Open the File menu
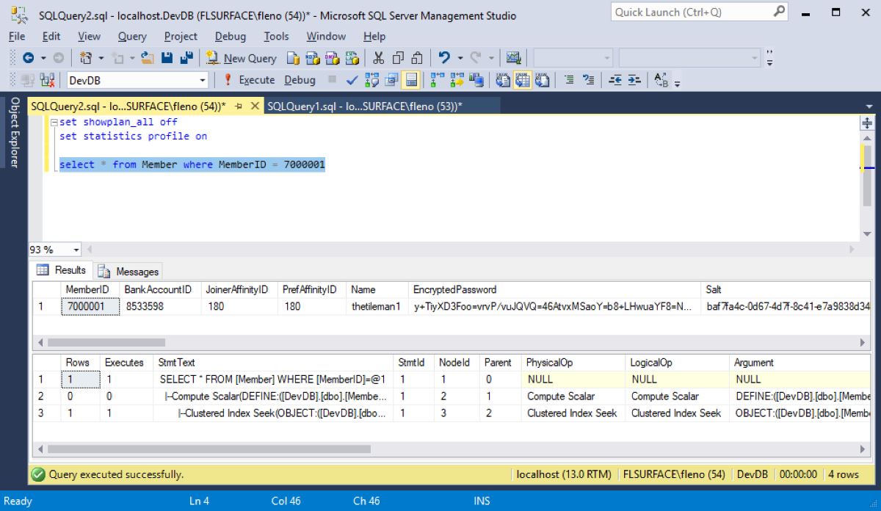Screen dimensions: 881x511 tap(16, 36)
